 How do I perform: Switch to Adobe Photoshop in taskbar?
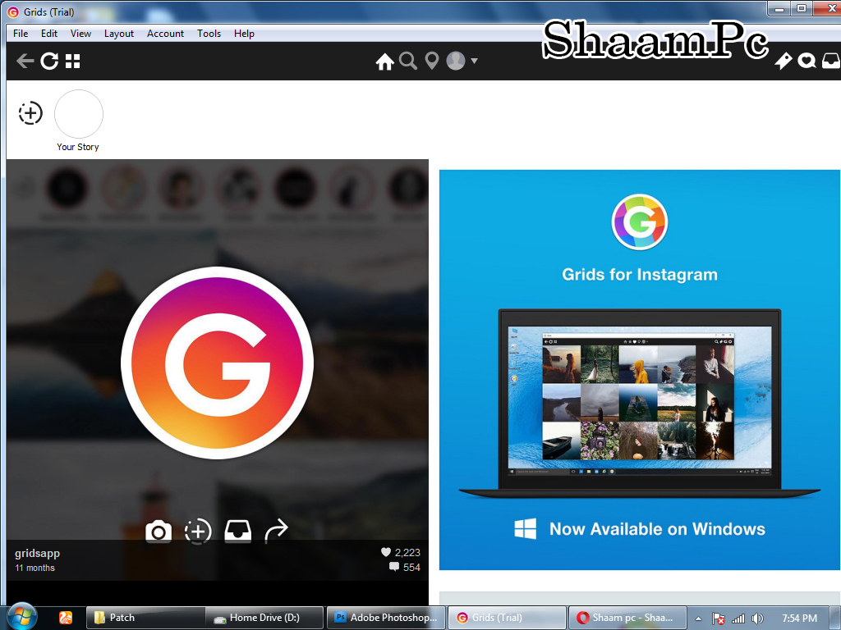[x=386, y=618]
